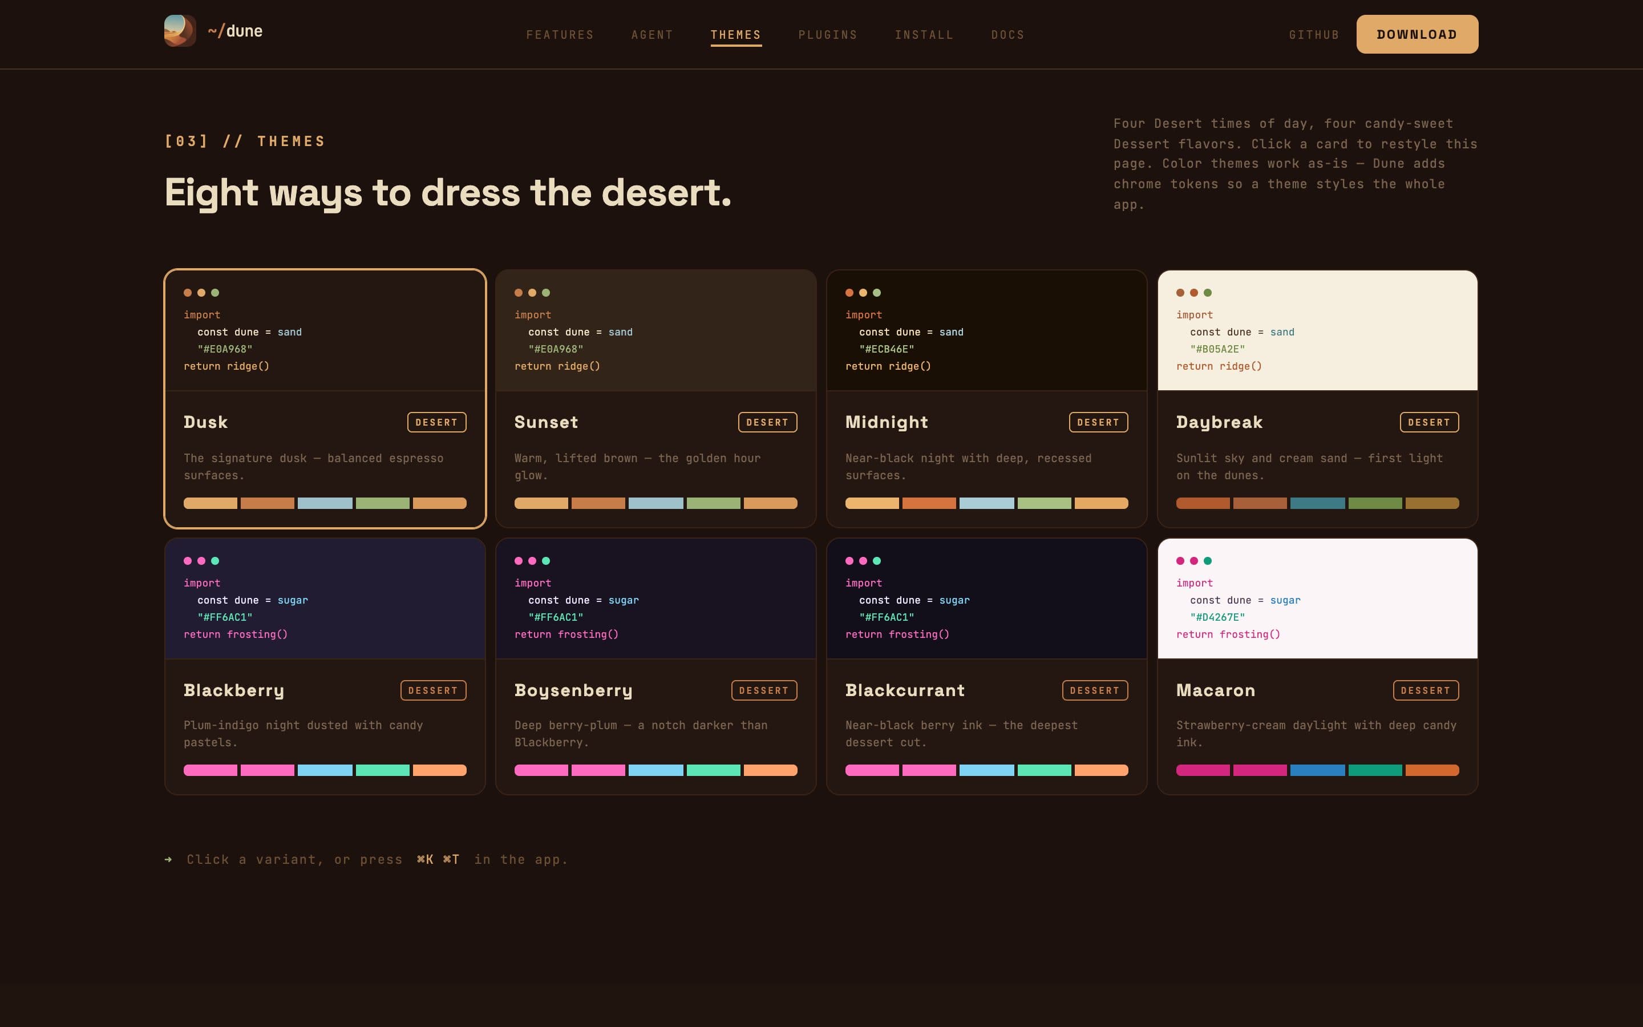Choose the Blackberry theme card title
The width and height of the screenshot is (1643, 1027).
point(233,690)
